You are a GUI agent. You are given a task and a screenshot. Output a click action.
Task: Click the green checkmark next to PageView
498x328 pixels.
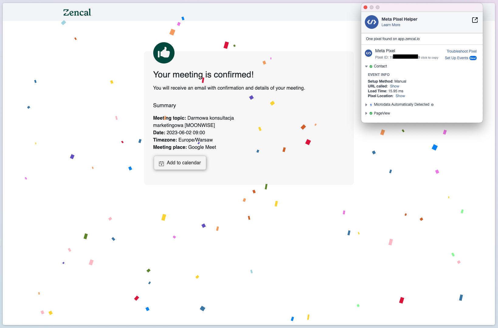[x=371, y=113]
